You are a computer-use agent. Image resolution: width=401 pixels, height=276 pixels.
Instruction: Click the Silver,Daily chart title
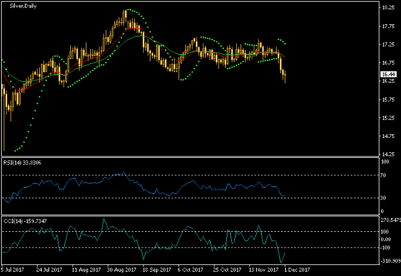coord(23,6)
